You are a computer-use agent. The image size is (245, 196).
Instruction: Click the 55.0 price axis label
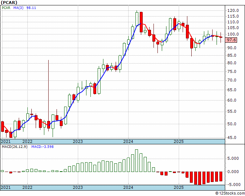232,112
